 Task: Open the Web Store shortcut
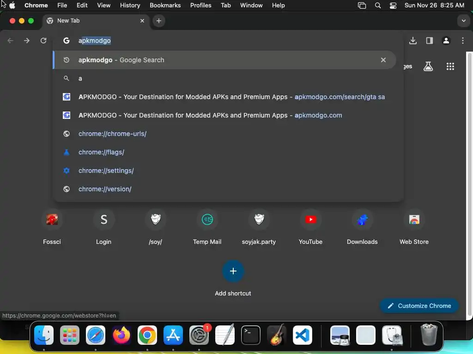(x=414, y=226)
